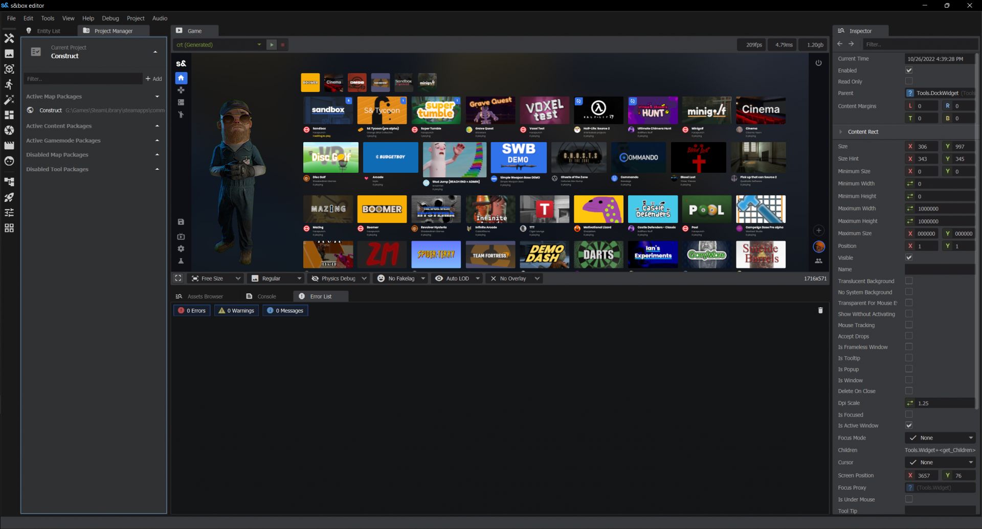
Task: Click the green play button
Action: pyautogui.click(x=272, y=45)
